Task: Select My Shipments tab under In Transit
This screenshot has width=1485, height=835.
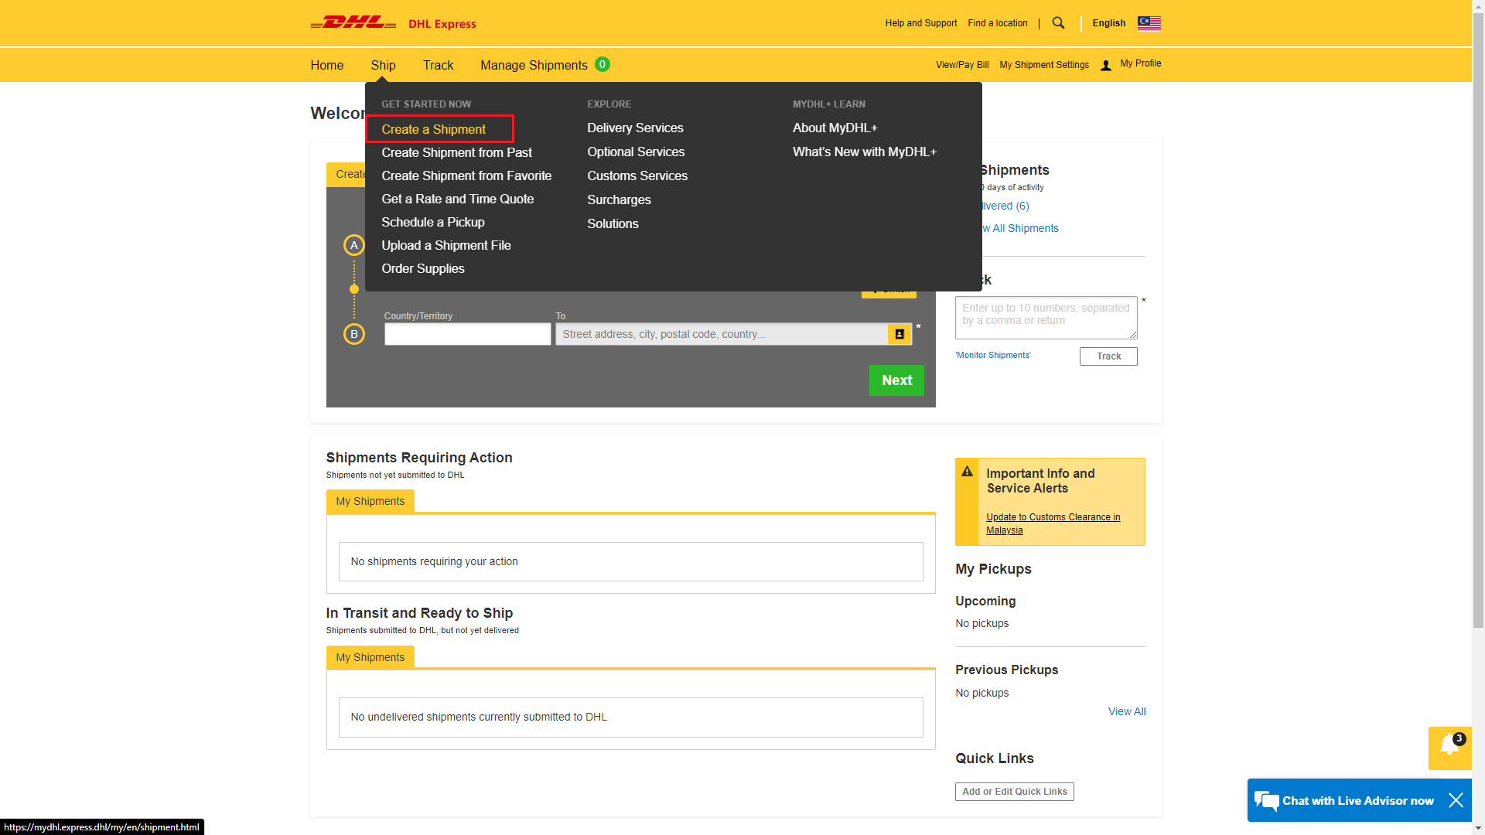Action: click(x=370, y=657)
